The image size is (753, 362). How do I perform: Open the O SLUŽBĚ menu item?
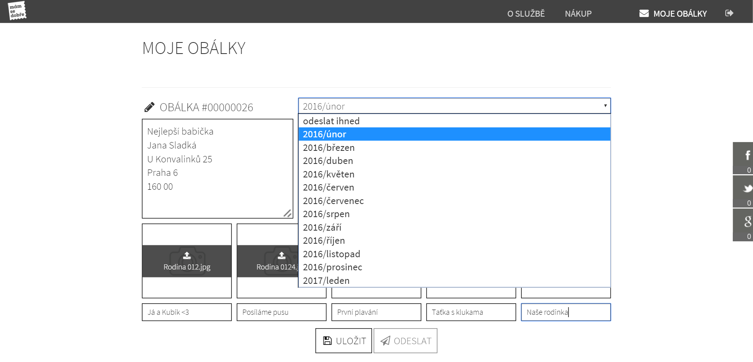(x=526, y=13)
